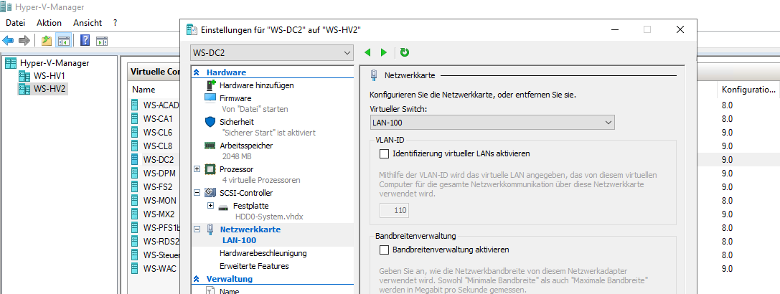This screenshot has width=780, height=294.
Task: Open the Name entry under Verwaltung
Action: point(229,291)
